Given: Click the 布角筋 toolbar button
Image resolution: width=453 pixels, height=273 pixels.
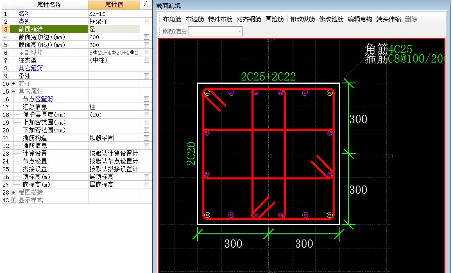Looking at the screenshot, I should pyautogui.click(x=172, y=19).
